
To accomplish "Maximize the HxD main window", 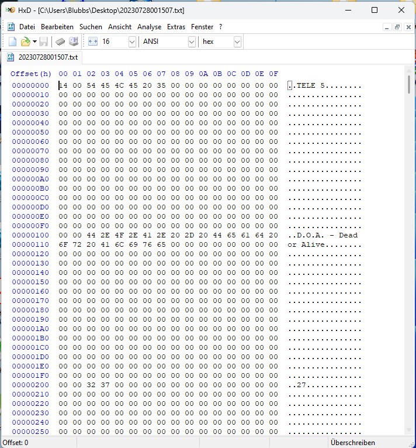I will click(x=375, y=11).
